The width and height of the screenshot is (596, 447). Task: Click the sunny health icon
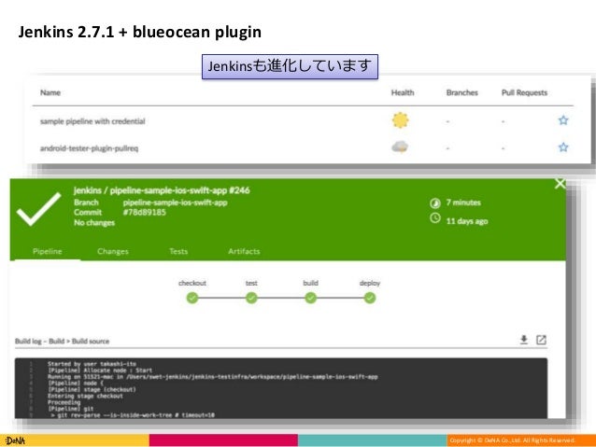[x=400, y=120]
